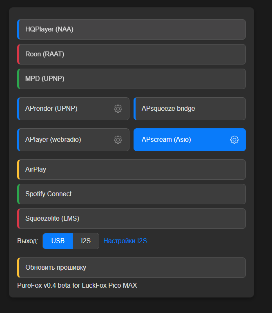Viewport: 272px width, 313px height.
Task: Click Обновить прошивку button
Action: [132, 268]
